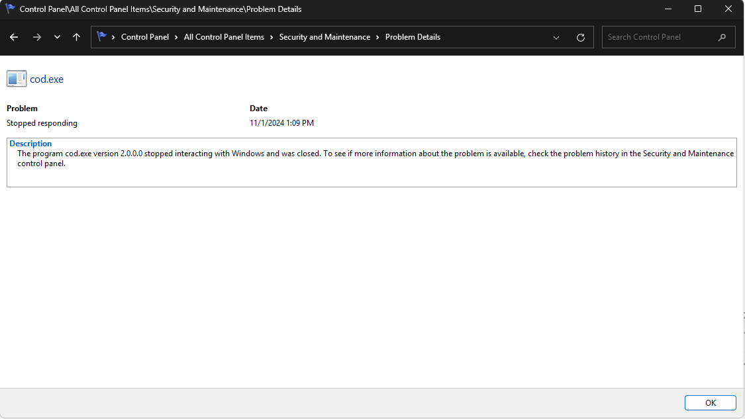Viewport: 745px width, 419px height.
Task: Close the Problem Details window
Action: [728, 9]
